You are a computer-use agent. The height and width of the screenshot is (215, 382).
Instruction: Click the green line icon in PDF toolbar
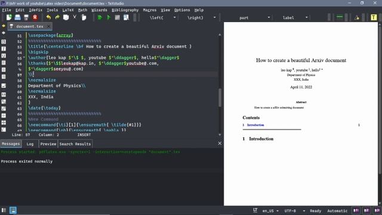(340, 17)
